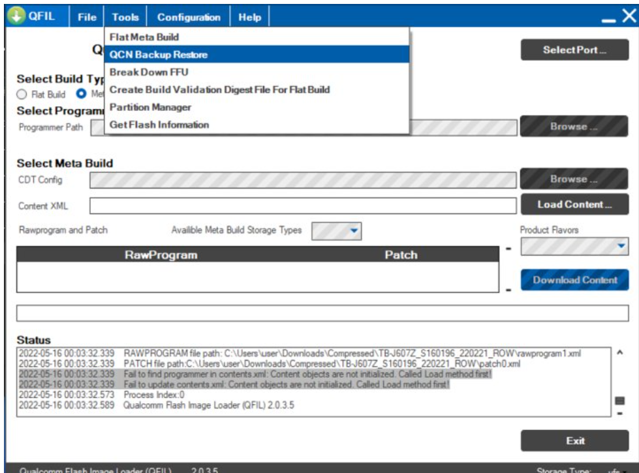Click the Product Flavors label
639x473 pixels.
550,230
